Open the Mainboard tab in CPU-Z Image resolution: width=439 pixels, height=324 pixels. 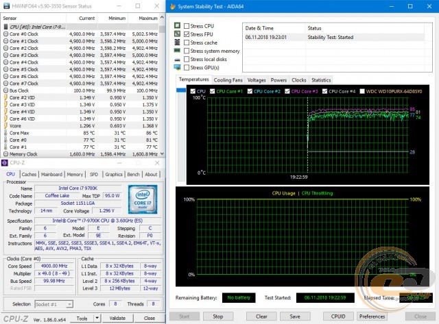[51, 175]
